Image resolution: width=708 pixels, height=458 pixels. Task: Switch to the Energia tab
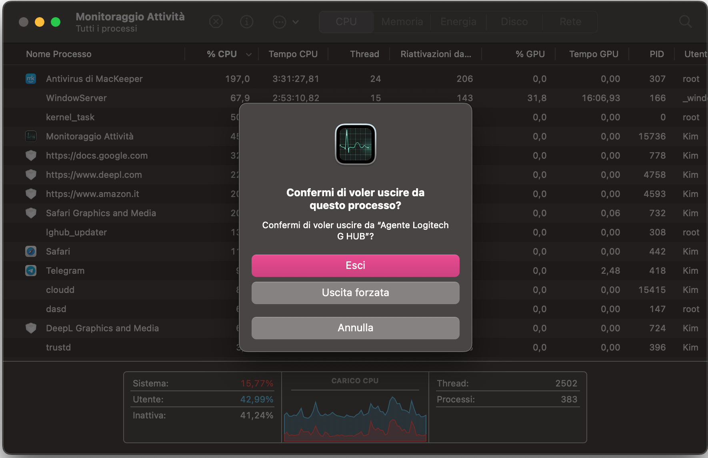pos(458,22)
